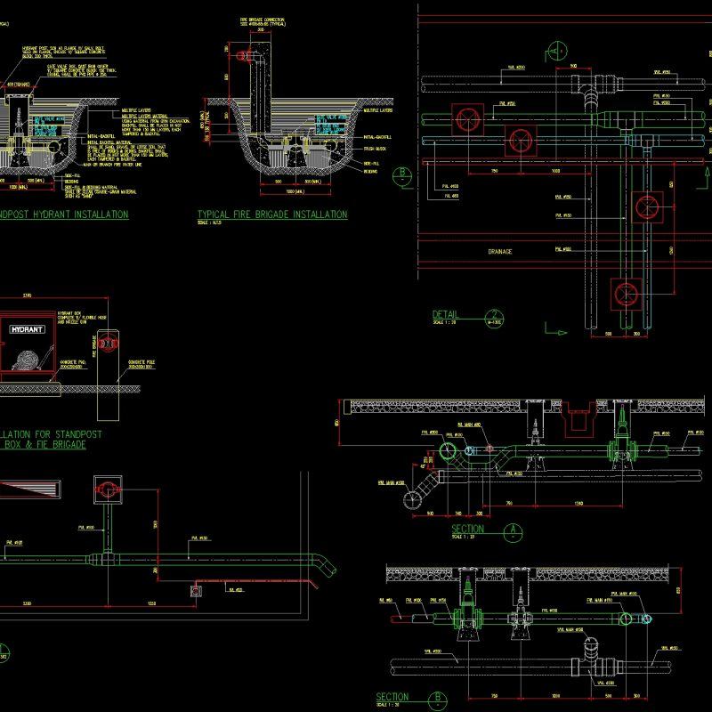Screen dimensions: 712x712
Task: Select the leftmost red valve circle in the pipe plan
Action: 468,119
